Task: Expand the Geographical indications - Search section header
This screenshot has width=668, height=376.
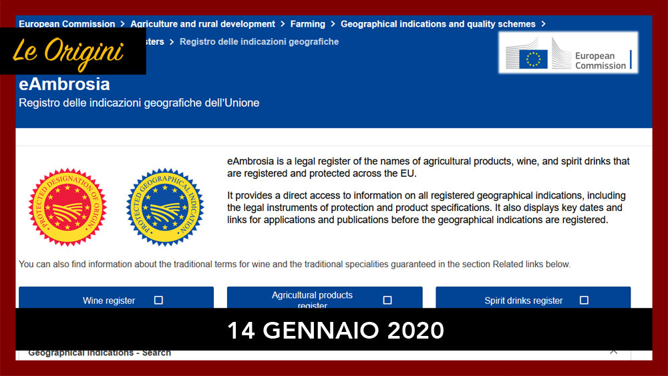Action: 100,353
